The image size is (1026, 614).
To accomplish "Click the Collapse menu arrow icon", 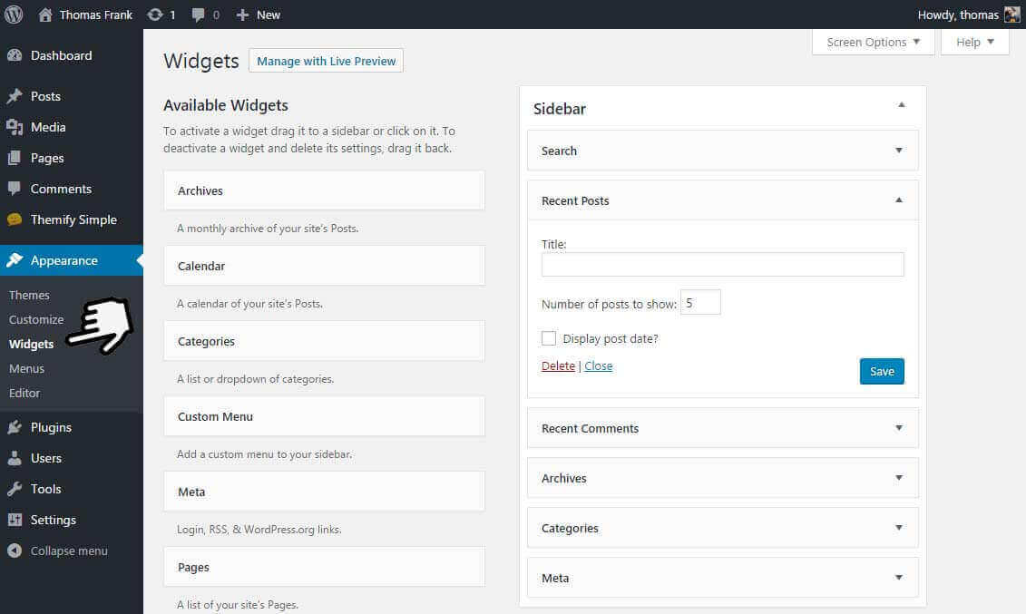I will [x=15, y=551].
